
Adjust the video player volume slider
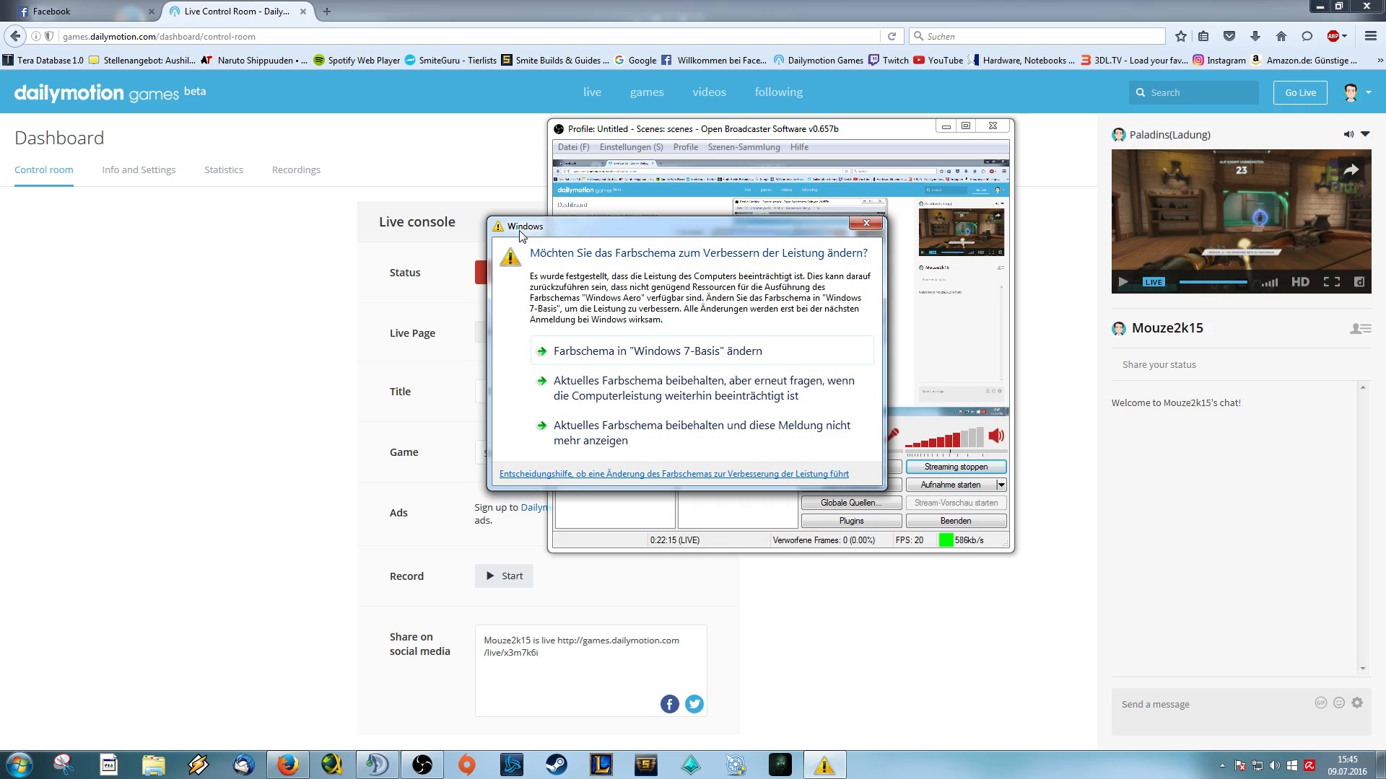[x=1269, y=283]
